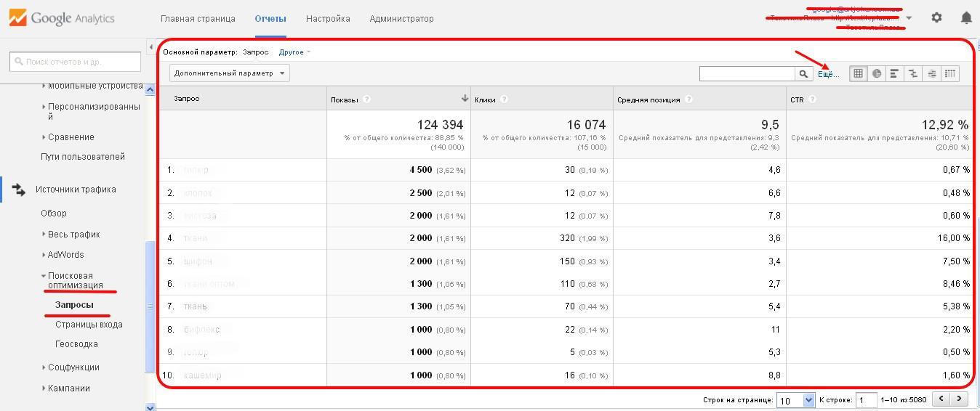The image size is (980, 411).
Task: Focus the report search field in sidebar
Action: 75,62
